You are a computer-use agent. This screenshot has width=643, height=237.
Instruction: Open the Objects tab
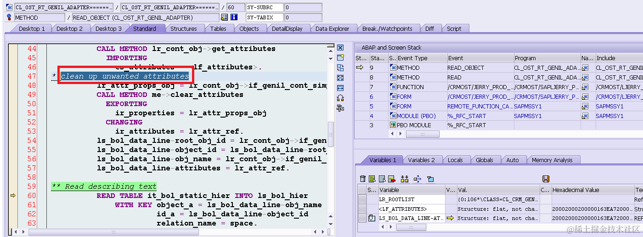click(x=249, y=28)
